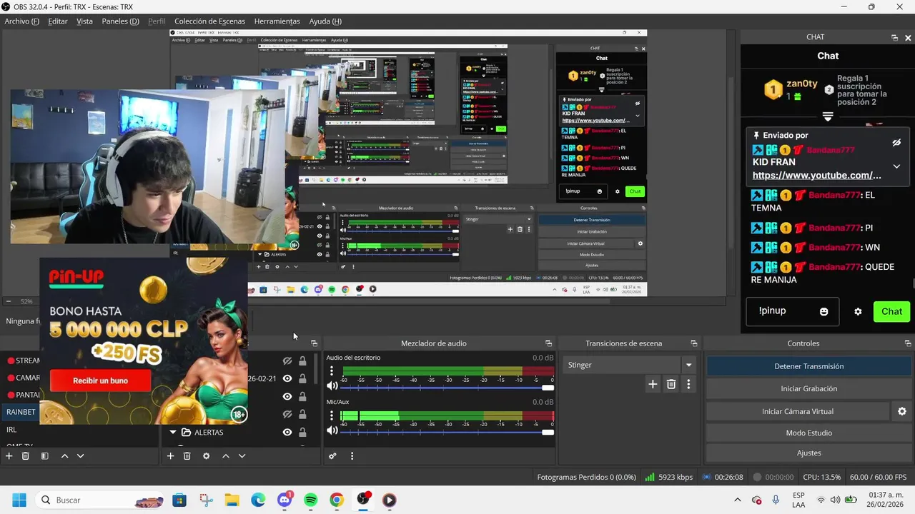The height and width of the screenshot is (514, 915).
Task: Open audio mixer toolbar three-dot menu
Action: [x=352, y=455]
